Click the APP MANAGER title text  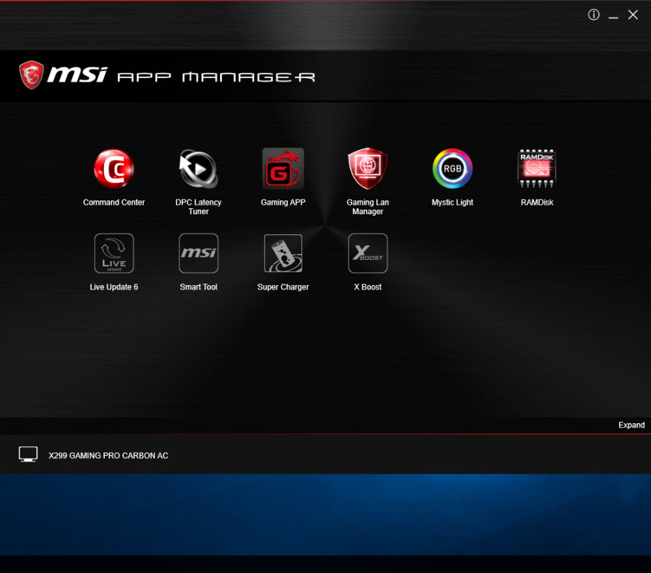click(216, 77)
